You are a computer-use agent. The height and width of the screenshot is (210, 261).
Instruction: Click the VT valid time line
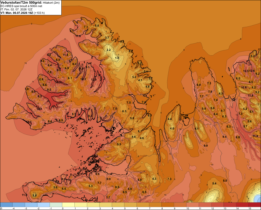click(x=22, y=13)
